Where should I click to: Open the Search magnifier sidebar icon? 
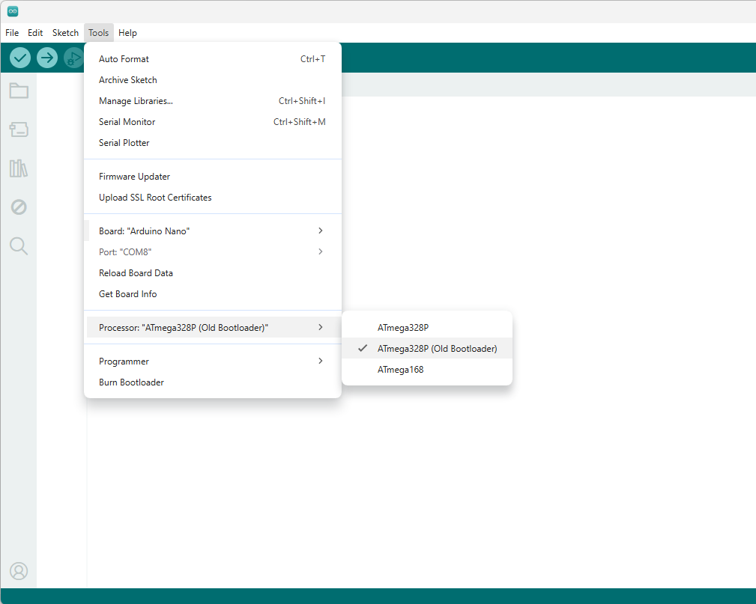point(19,245)
